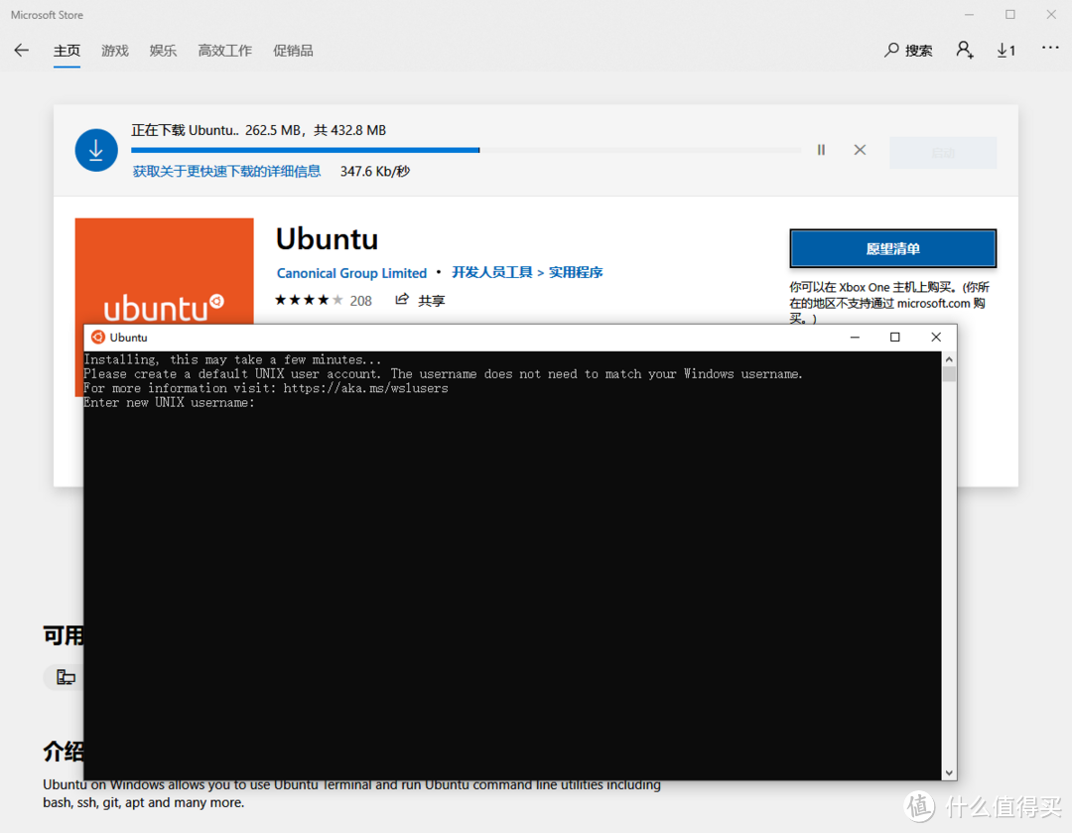The image size is (1072, 833).
Task: Minimize the Ubuntu terminal window
Action: (855, 338)
